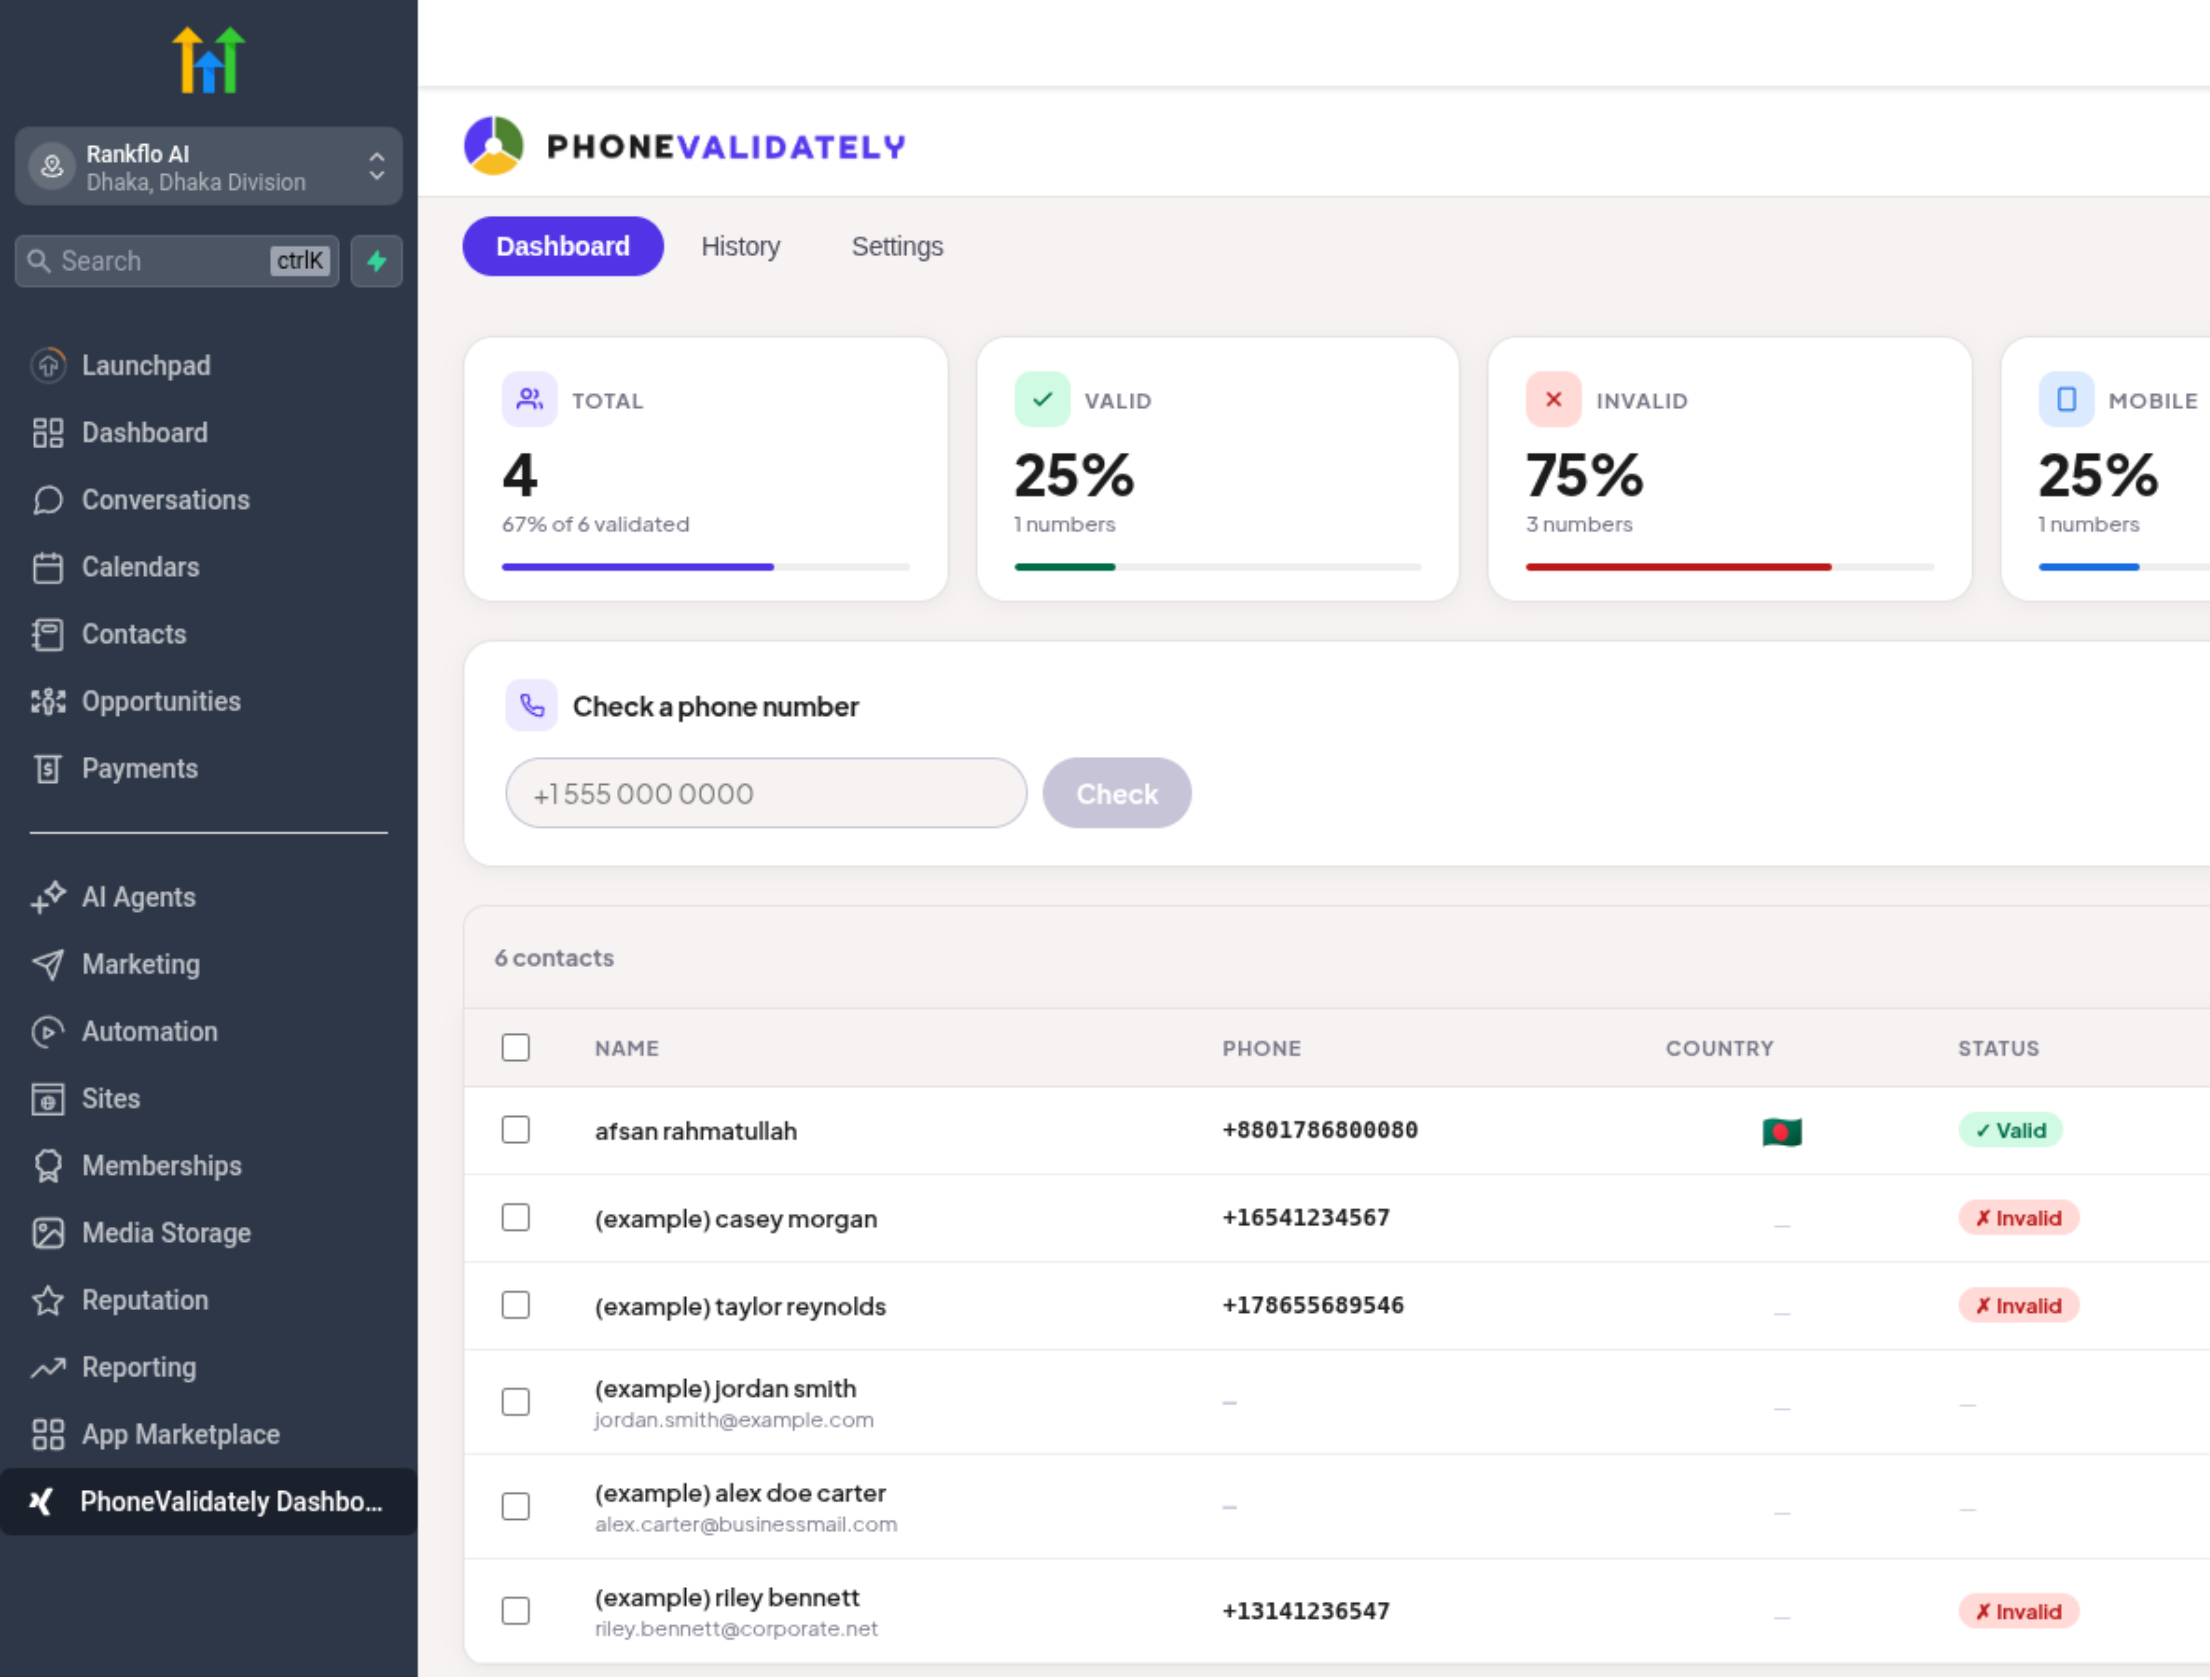Screen dimensions: 2210x1680
Task: Click the Calendars icon
Action: point(48,567)
